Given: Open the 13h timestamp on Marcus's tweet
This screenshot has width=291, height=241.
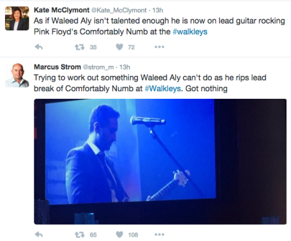Looking at the screenshot, I should (124, 67).
